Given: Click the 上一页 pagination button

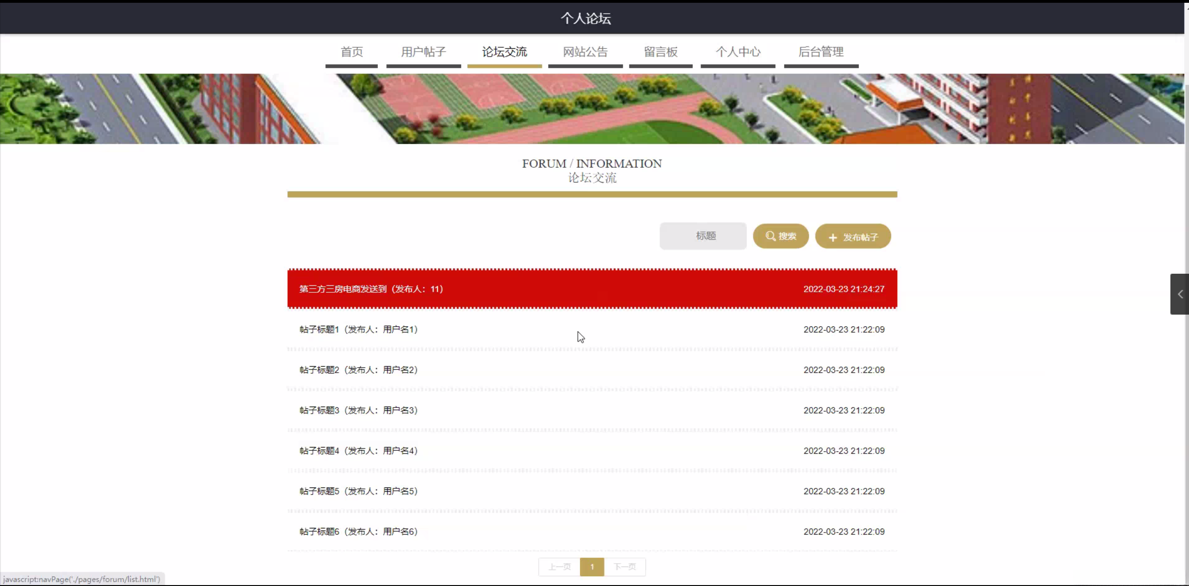Looking at the screenshot, I should 559,567.
